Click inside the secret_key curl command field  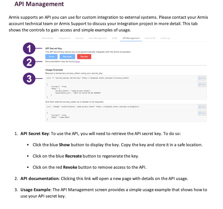click(121, 78)
